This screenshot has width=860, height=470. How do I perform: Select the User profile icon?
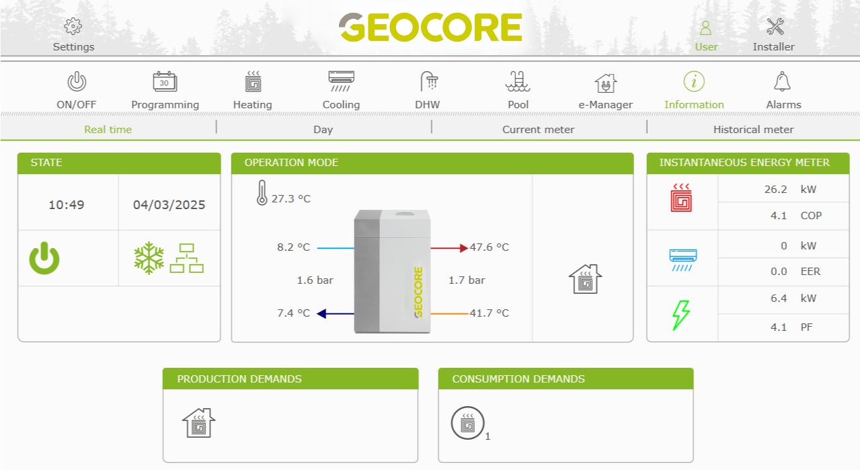(x=706, y=28)
